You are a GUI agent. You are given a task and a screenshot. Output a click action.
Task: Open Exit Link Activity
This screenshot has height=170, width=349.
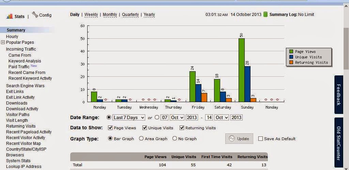pos(20,97)
